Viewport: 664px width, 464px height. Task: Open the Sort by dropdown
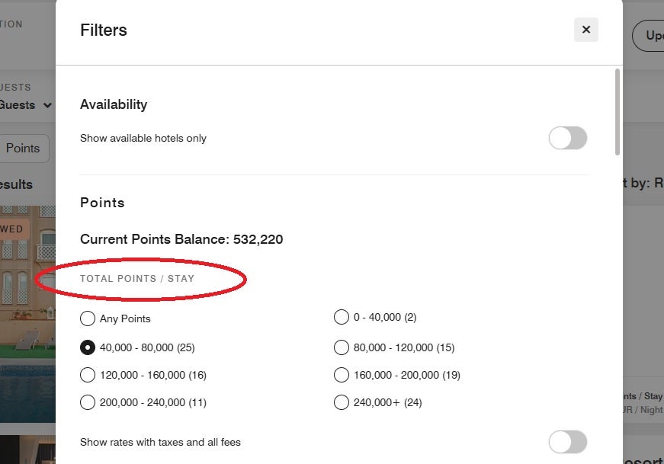coord(643,183)
